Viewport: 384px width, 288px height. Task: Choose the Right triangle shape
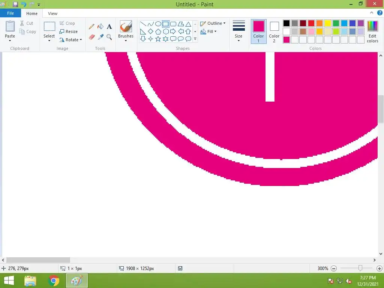point(143,31)
